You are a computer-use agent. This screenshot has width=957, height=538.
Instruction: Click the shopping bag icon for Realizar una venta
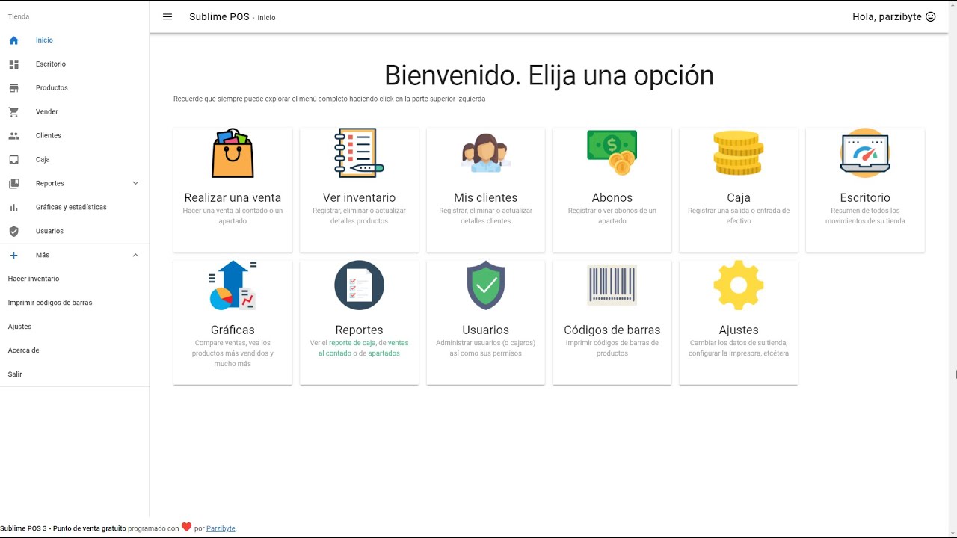[x=232, y=152]
